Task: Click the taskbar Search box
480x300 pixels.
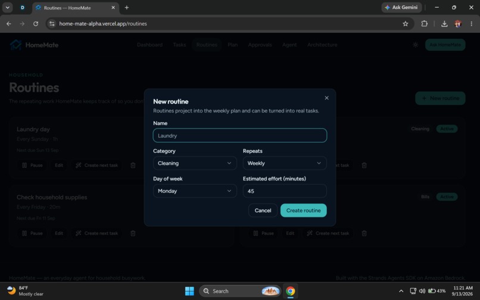Action: point(240,291)
